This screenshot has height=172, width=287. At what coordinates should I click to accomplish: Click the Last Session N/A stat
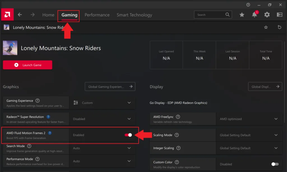(232, 55)
